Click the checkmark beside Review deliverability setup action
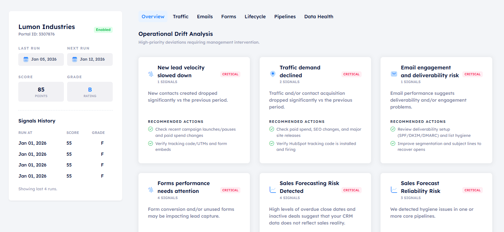 point(393,129)
